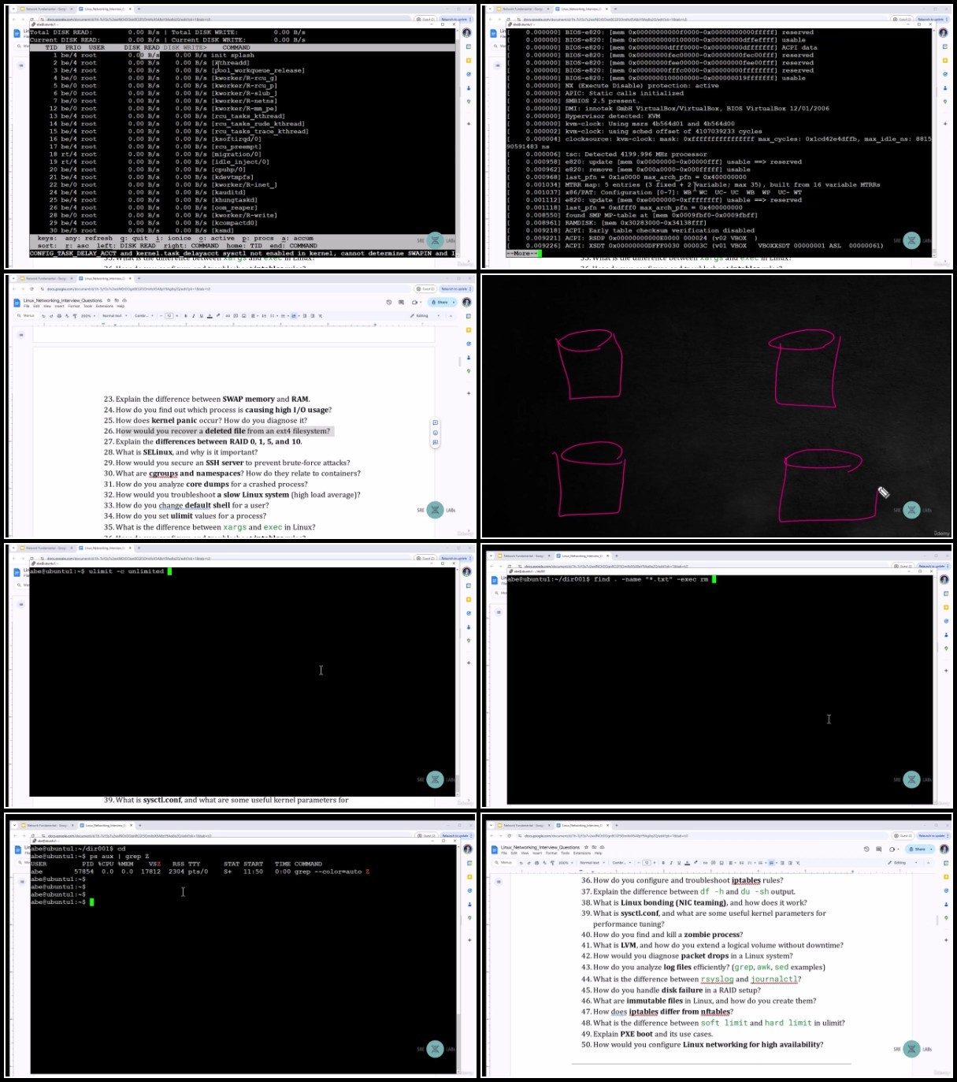
Task: Click Print icon in the Docs window showing question 23
Action: click(x=59, y=315)
